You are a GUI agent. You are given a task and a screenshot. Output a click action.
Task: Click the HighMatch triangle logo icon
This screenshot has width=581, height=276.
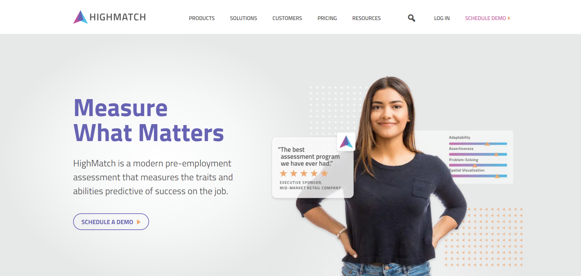click(81, 17)
